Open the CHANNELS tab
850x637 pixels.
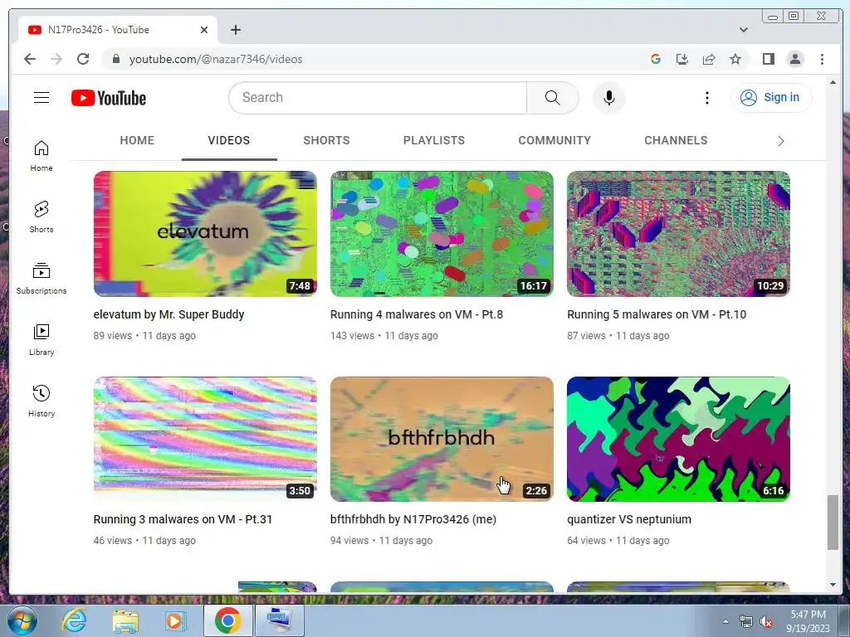click(x=676, y=140)
